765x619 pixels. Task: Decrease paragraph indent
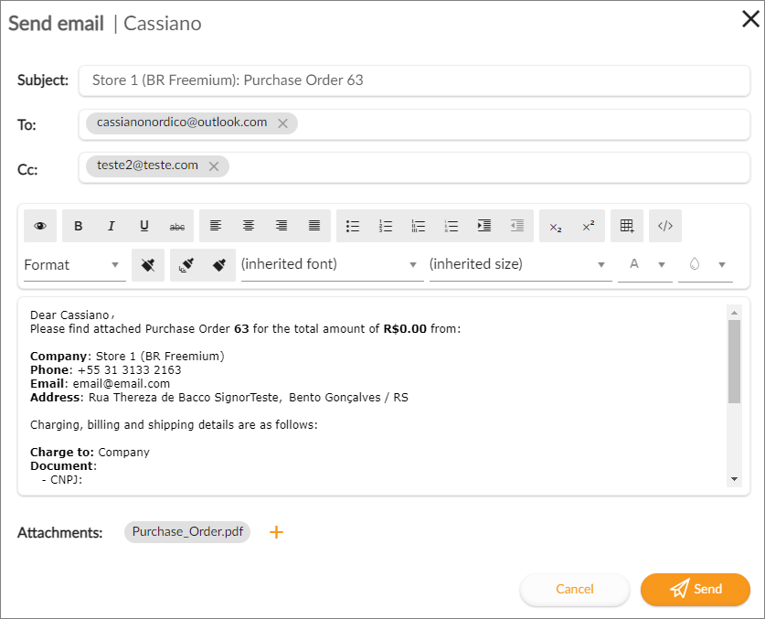click(517, 226)
